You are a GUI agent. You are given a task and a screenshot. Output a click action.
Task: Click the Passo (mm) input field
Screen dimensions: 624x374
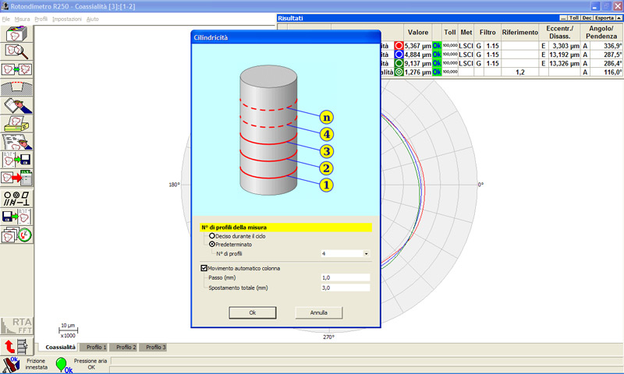coord(345,277)
